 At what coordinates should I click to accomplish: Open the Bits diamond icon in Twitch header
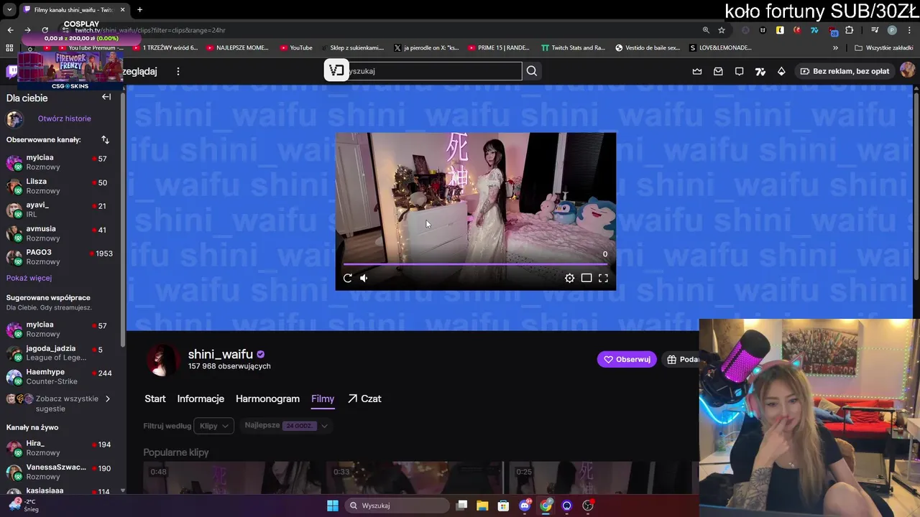point(781,71)
